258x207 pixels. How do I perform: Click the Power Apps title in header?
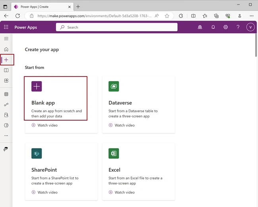click(26, 27)
